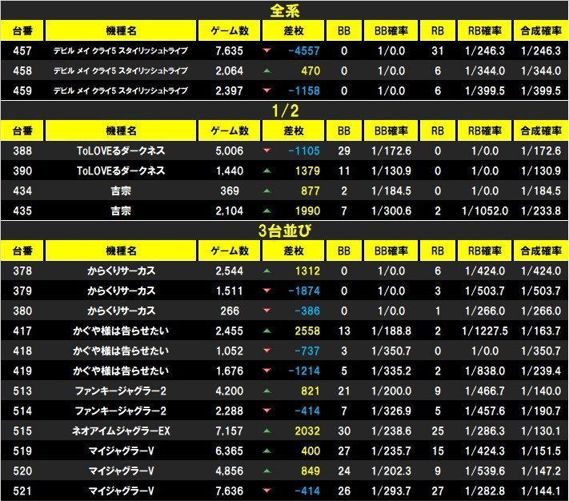The height and width of the screenshot is (501, 569).
Task: Click the 台番 header in 全系 table
Action: click(22, 30)
